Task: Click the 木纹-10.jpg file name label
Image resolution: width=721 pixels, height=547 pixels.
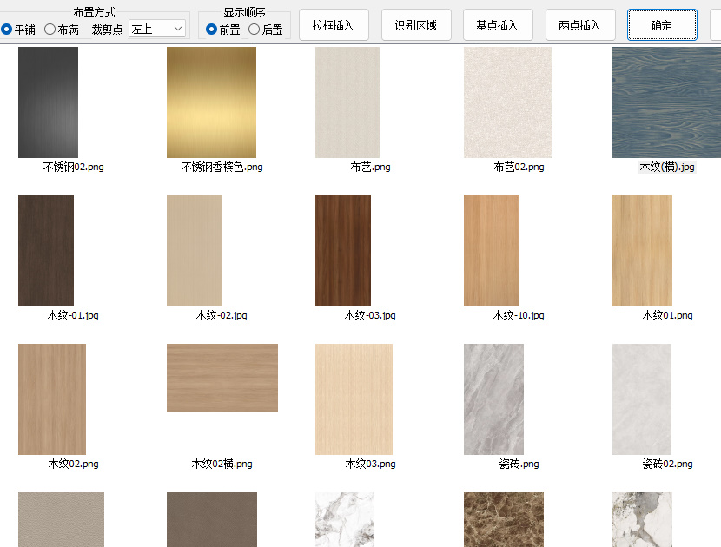Action: (519, 316)
